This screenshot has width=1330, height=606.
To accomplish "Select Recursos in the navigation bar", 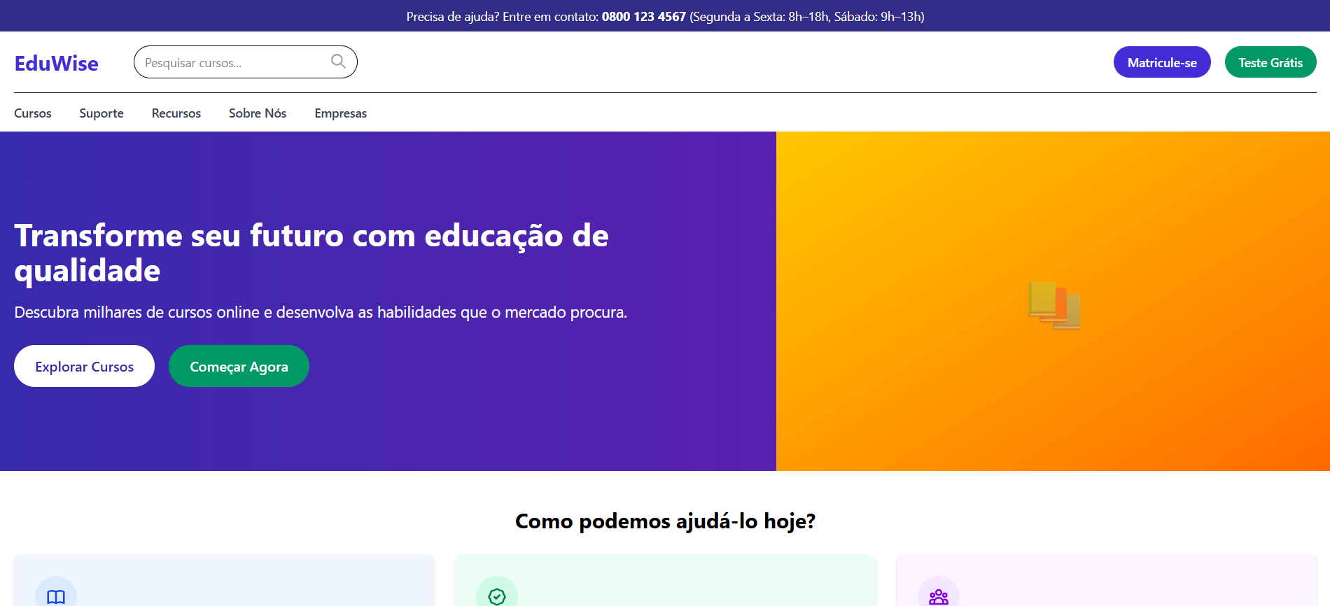I will click(x=176, y=113).
